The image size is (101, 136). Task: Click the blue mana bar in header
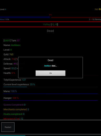click(x=25, y=17)
